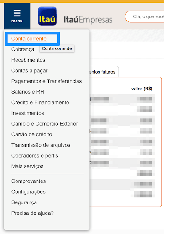Viewport: 172px width, 234px height.
Task: Select Segurança option
Action: 24,202
